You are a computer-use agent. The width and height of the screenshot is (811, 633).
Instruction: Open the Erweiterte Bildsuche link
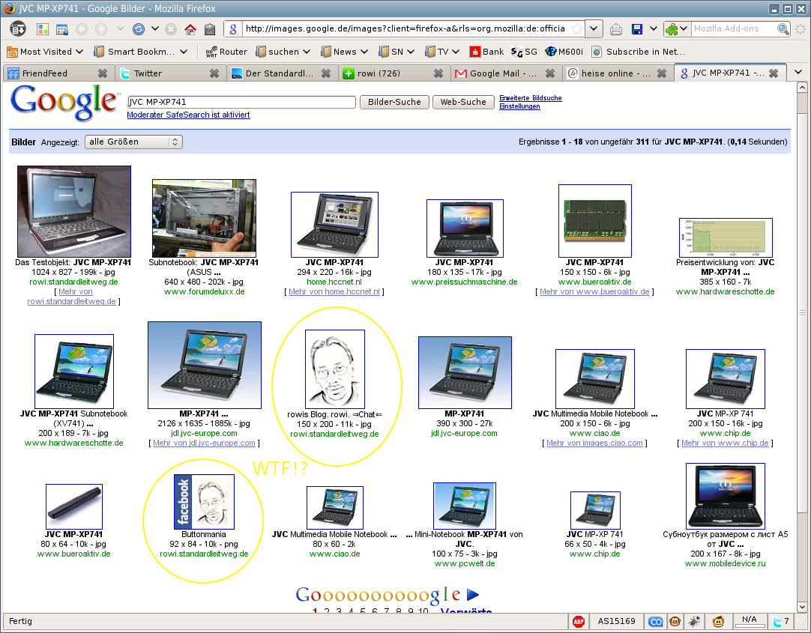point(530,98)
